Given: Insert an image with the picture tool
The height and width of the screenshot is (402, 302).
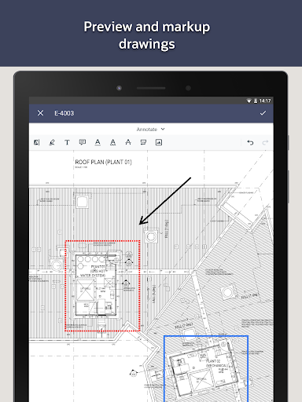Looking at the screenshot, I should 159,142.
